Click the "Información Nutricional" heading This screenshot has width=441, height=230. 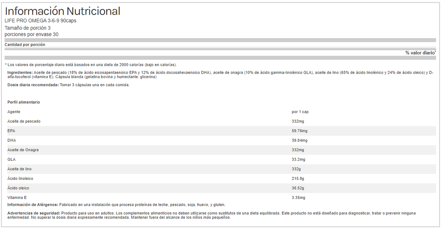pos(62,11)
